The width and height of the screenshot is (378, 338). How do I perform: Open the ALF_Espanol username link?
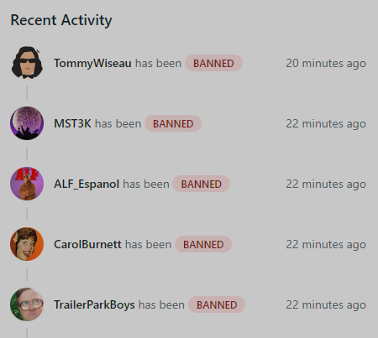click(x=87, y=185)
